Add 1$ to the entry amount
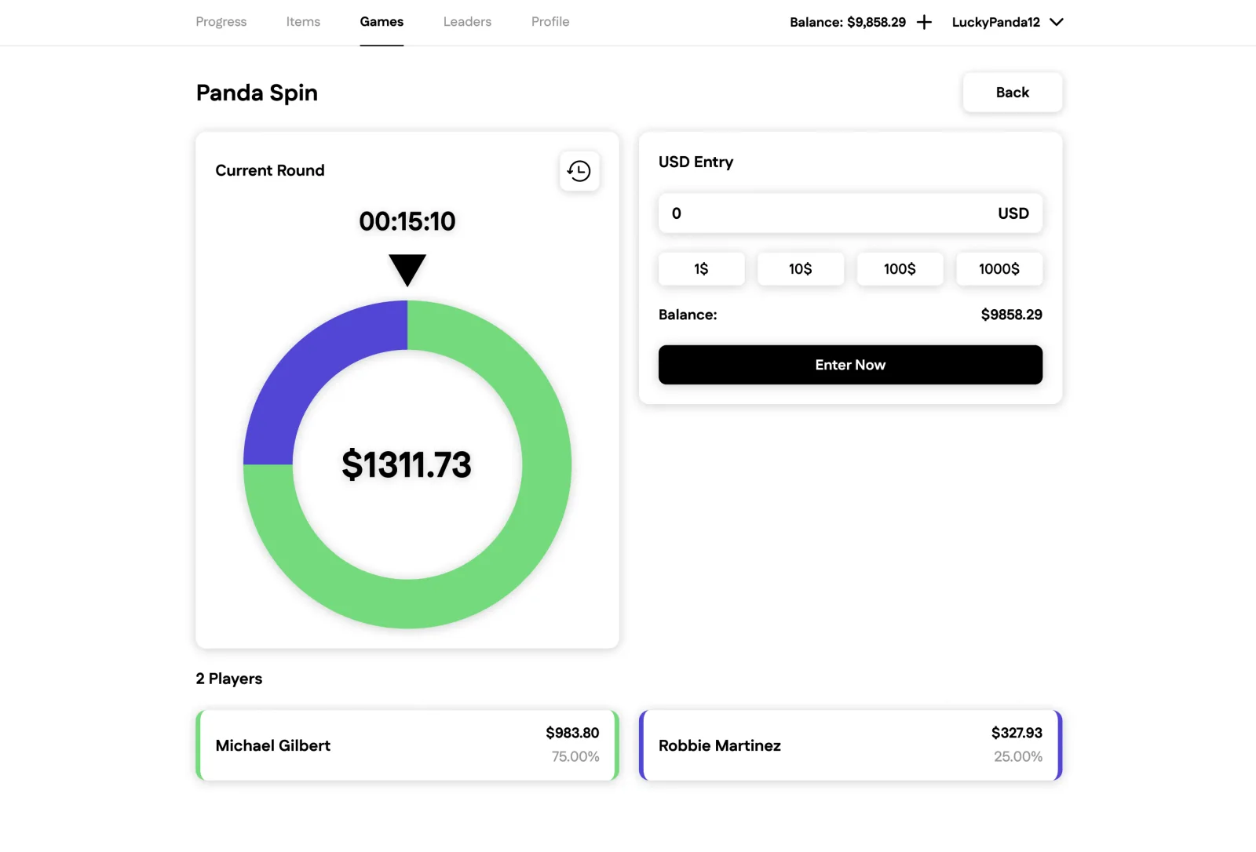This screenshot has height=852, width=1256. [701, 269]
